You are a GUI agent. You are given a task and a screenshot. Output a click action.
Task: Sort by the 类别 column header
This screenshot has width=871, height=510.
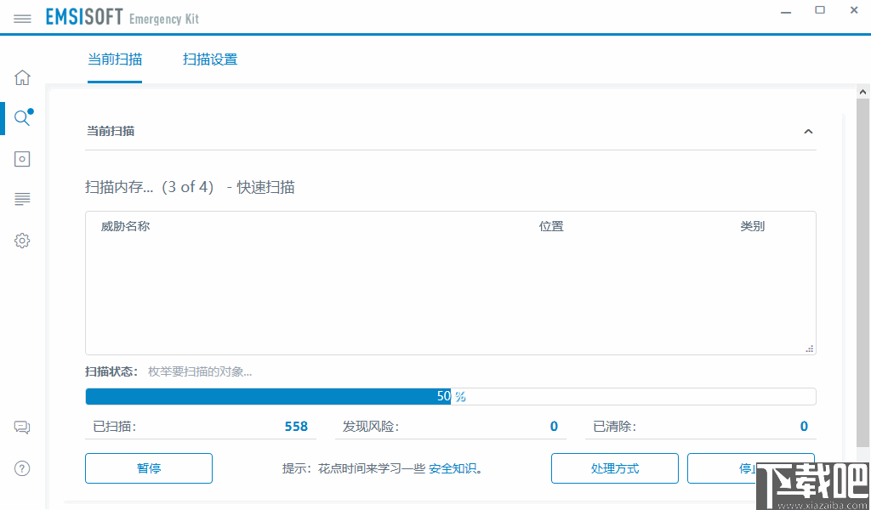pyautogui.click(x=753, y=226)
